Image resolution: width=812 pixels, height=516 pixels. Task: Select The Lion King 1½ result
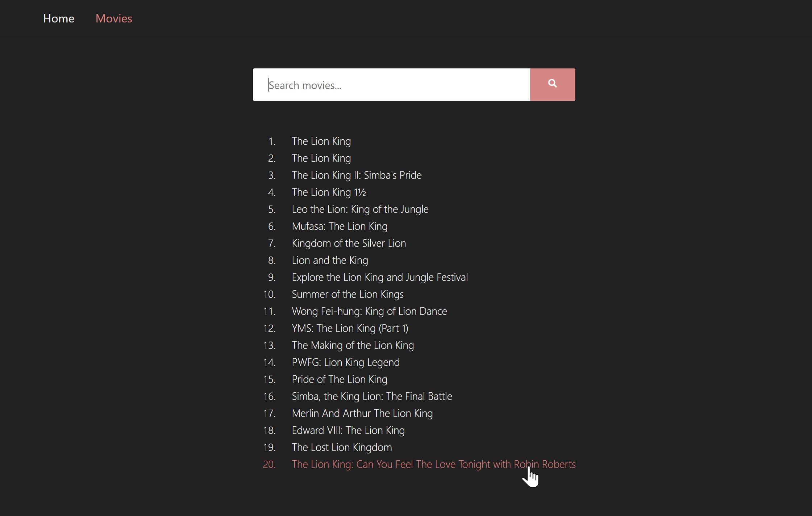point(329,192)
